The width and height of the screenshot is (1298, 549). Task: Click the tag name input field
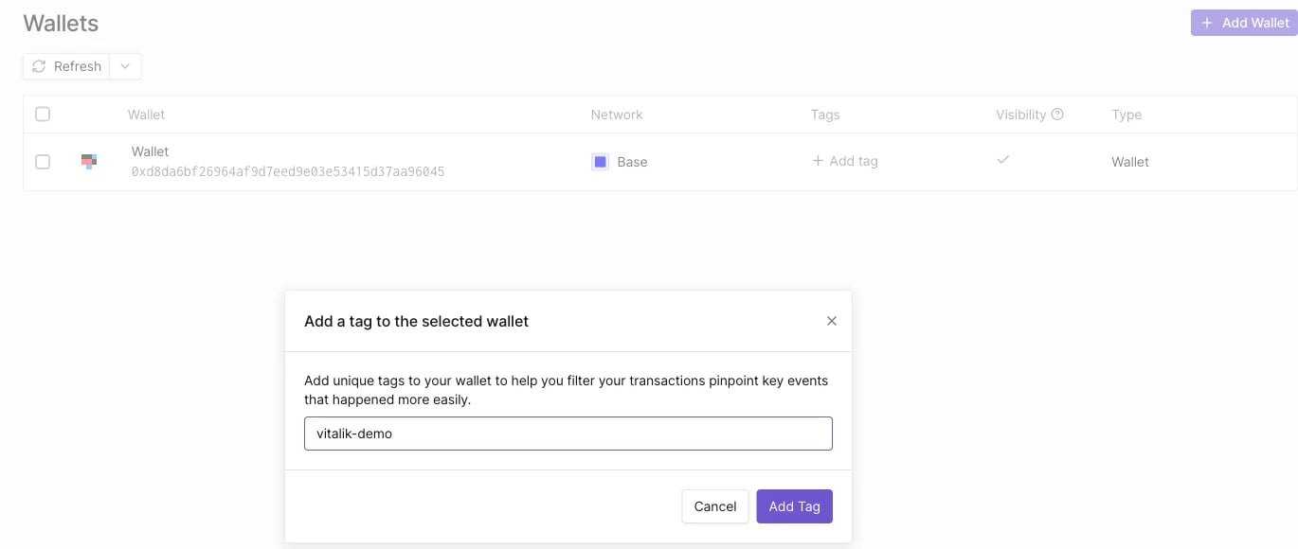(x=568, y=434)
